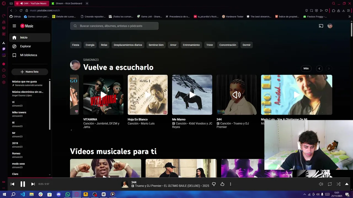Select the Concentración mood chip

pyautogui.click(x=228, y=45)
